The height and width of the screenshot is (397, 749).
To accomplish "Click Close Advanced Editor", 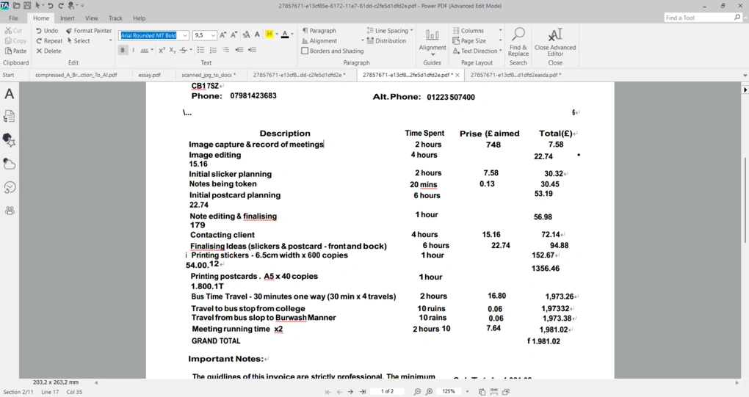I will pyautogui.click(x=555, y=42).
